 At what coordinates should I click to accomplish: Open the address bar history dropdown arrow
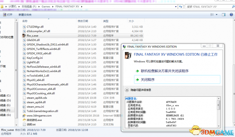(x=176, y=7)
